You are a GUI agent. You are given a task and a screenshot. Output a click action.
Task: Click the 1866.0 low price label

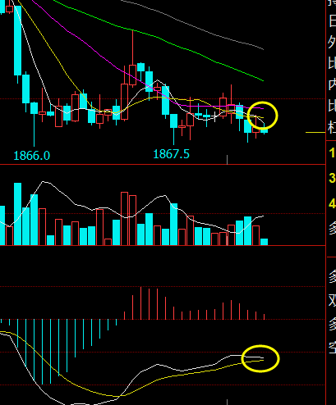(31, 156)
